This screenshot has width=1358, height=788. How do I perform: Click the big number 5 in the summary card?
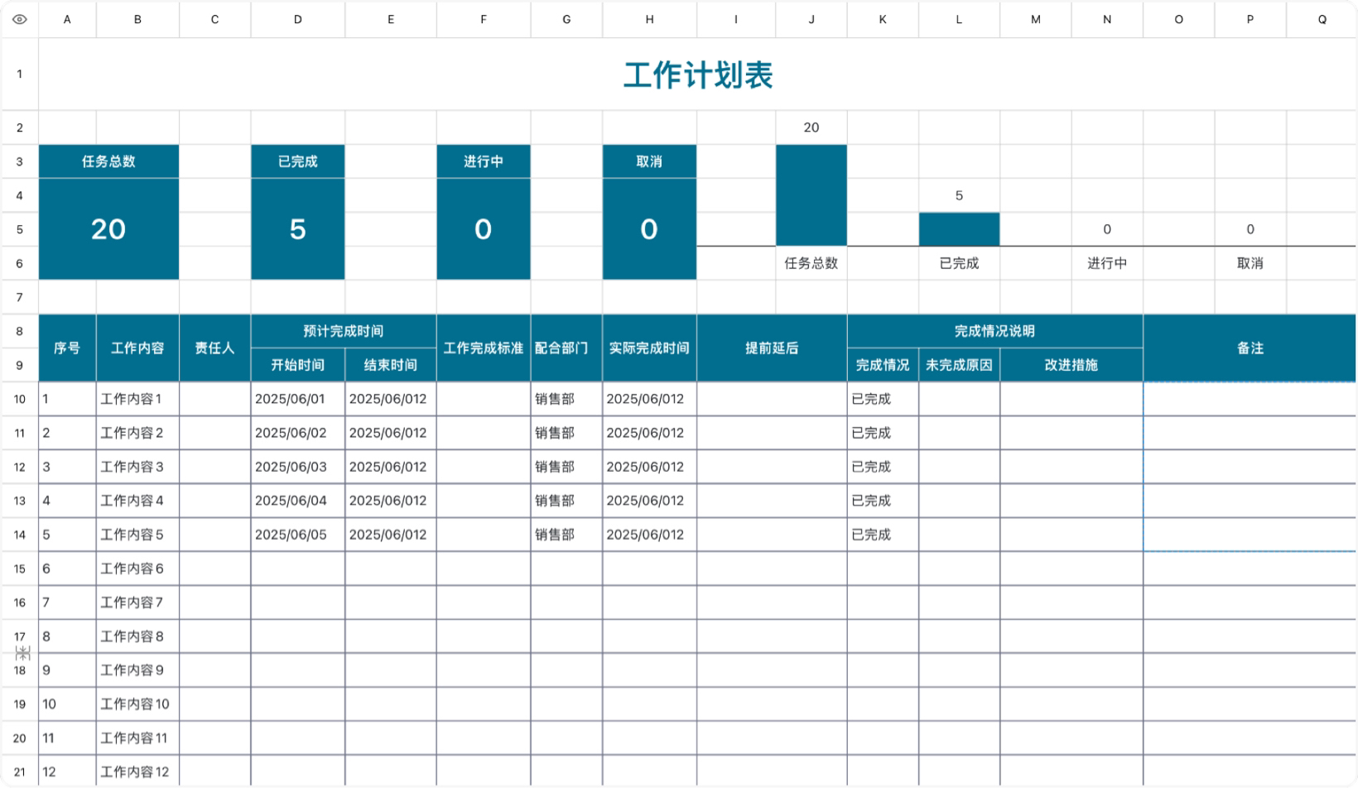click(298, 229)
